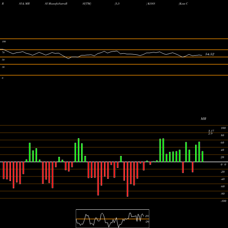
Task: Click the RSI value label 54.52
Action: [210, 54]
